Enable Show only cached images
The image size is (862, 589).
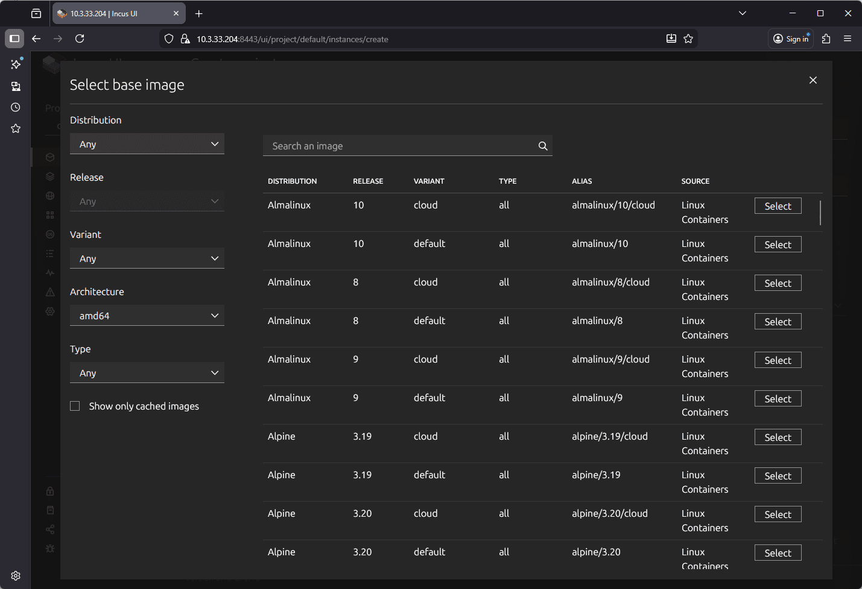point(75,406)
